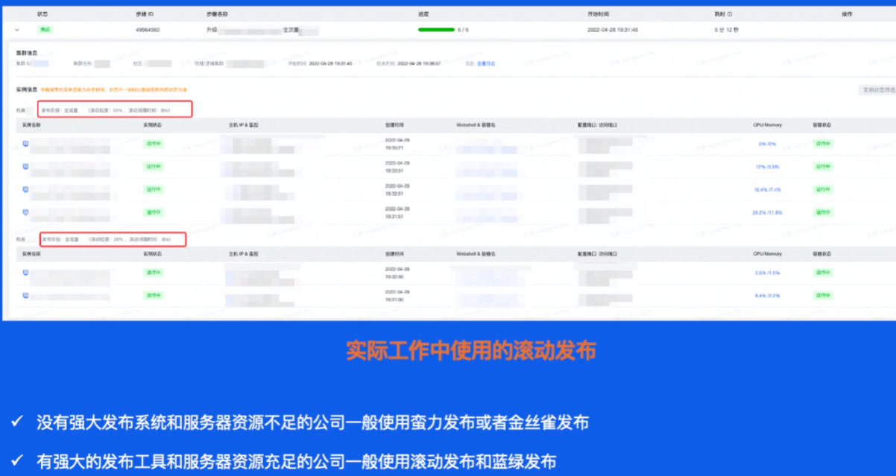The height and width of the screenshot is (476, 896).
Task: Open instance icon in the 8.4%/2.2% CPU row
Action: point(25,296)
